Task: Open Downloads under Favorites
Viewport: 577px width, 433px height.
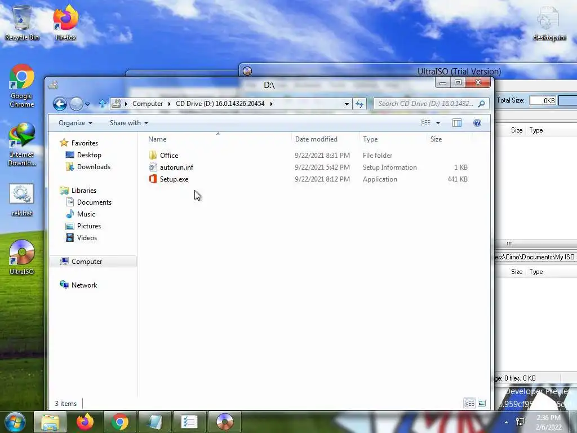Action: tap(94, 167)
